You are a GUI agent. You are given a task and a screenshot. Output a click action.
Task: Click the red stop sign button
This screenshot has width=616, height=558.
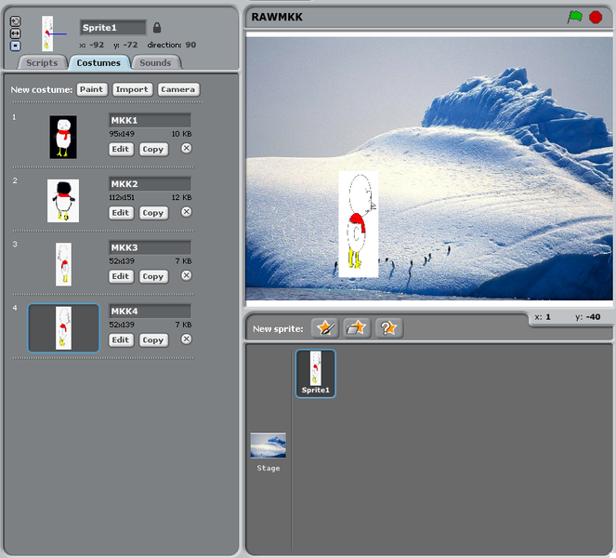(x=596, y=17)
